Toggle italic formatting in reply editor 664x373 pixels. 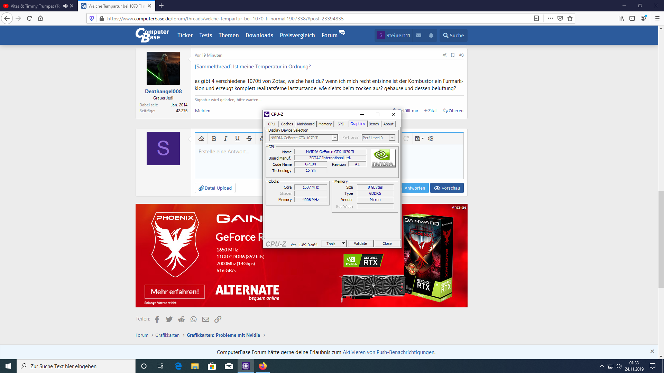[x=225, y=138]
